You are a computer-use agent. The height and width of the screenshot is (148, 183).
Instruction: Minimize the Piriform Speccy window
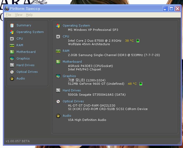point(165,9)
